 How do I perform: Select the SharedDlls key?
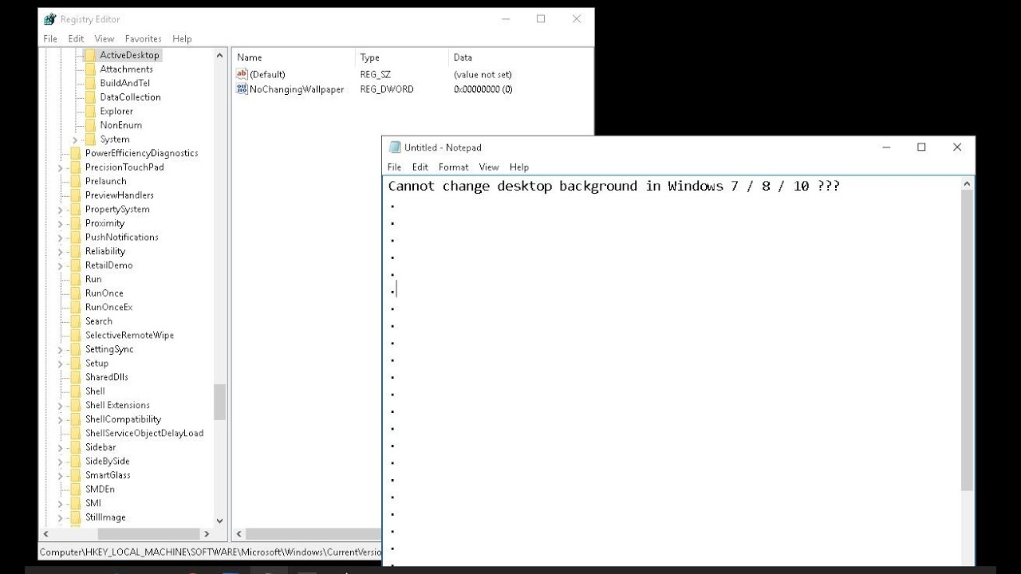click(x=107, y=377)
